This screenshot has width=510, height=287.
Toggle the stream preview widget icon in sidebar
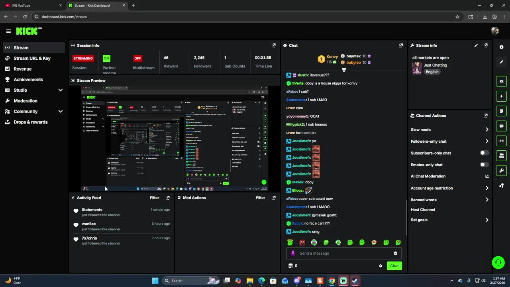501,81
